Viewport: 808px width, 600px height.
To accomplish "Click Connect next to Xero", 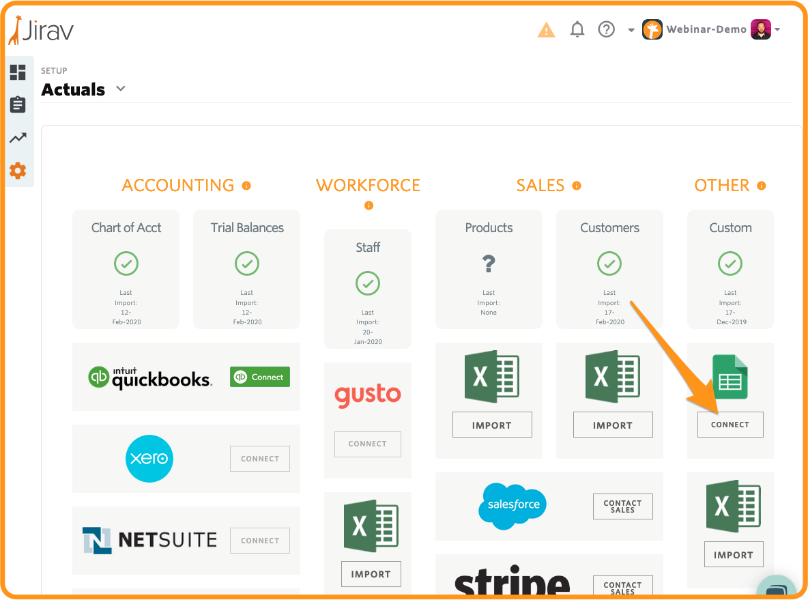I will (x=260, y=459).
